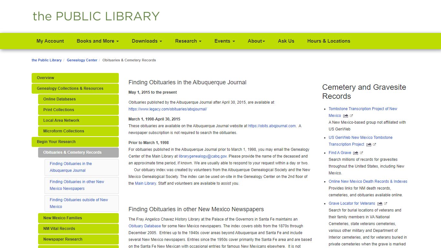Click share icon after Tombstone Transcription Project of New Mexico

click(x=345, y=116)
